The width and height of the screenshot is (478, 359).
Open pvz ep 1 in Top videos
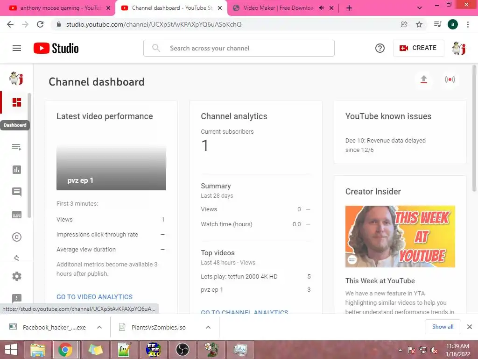212,290
